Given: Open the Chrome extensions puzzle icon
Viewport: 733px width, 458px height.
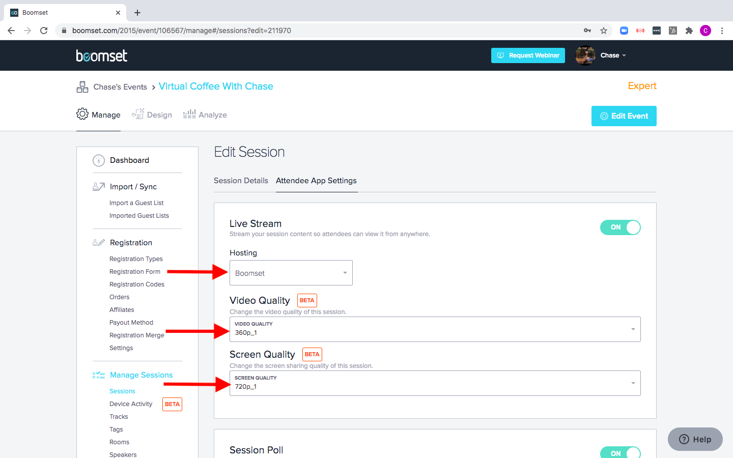Looking at the screenshot, I should (689, 31).
